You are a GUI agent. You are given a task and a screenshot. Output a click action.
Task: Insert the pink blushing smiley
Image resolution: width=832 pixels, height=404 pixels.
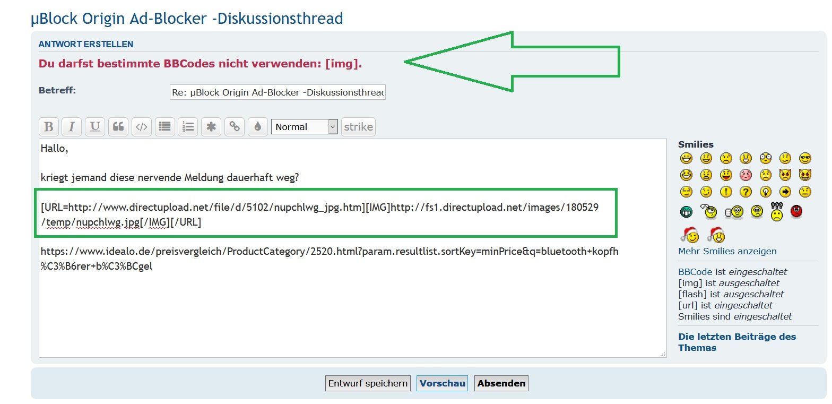746,175
